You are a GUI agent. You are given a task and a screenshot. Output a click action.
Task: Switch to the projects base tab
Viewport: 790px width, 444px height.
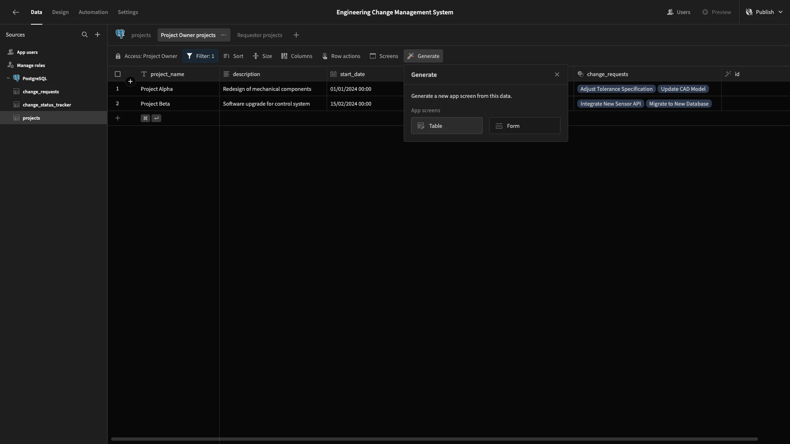click(141, 35)
